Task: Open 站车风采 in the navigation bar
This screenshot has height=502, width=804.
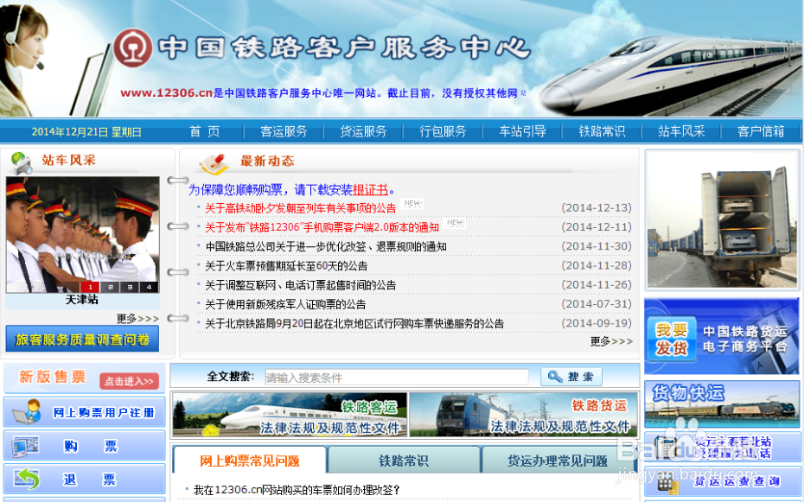Action: click(x=681, y=131)
